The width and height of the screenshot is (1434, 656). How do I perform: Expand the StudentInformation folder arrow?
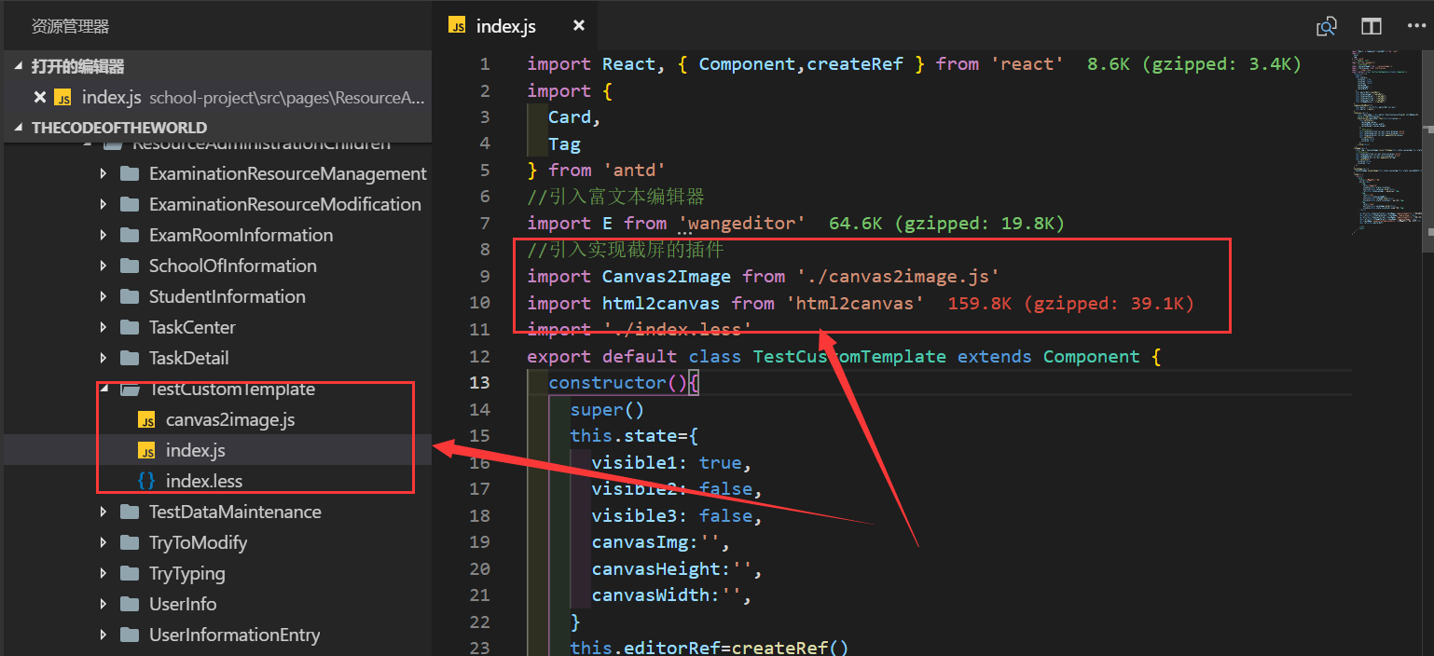coord(103,297)
